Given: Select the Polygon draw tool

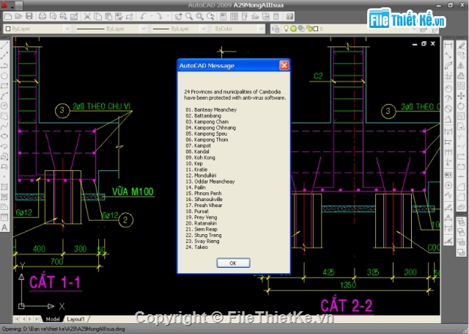Looking at the screenshot, I should tap(4, 76).
